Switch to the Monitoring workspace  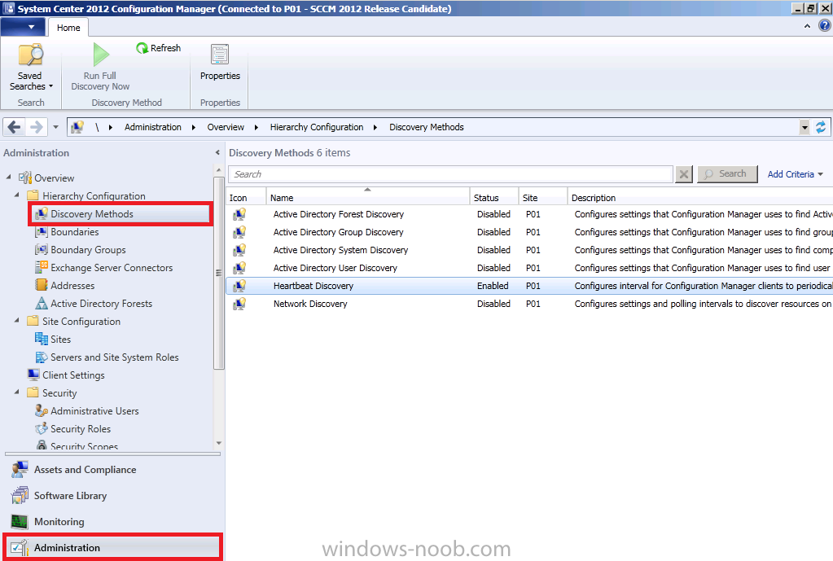coord(112,522)
